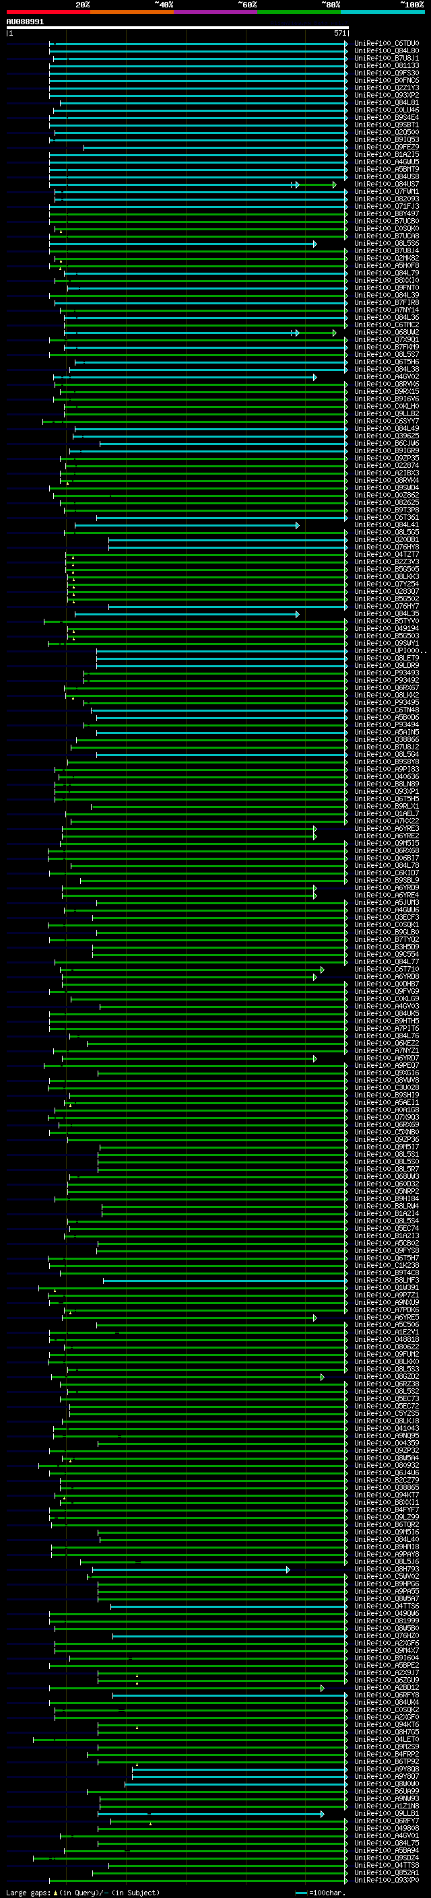Open the hit UniRef100_Q84L80
Viewport: 431px width, 1898px height.
pos(386,51)
